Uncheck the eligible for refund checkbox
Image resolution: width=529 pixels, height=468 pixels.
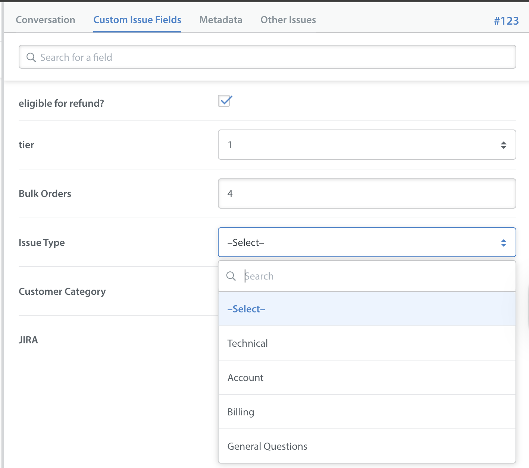(x=225, y=101)
